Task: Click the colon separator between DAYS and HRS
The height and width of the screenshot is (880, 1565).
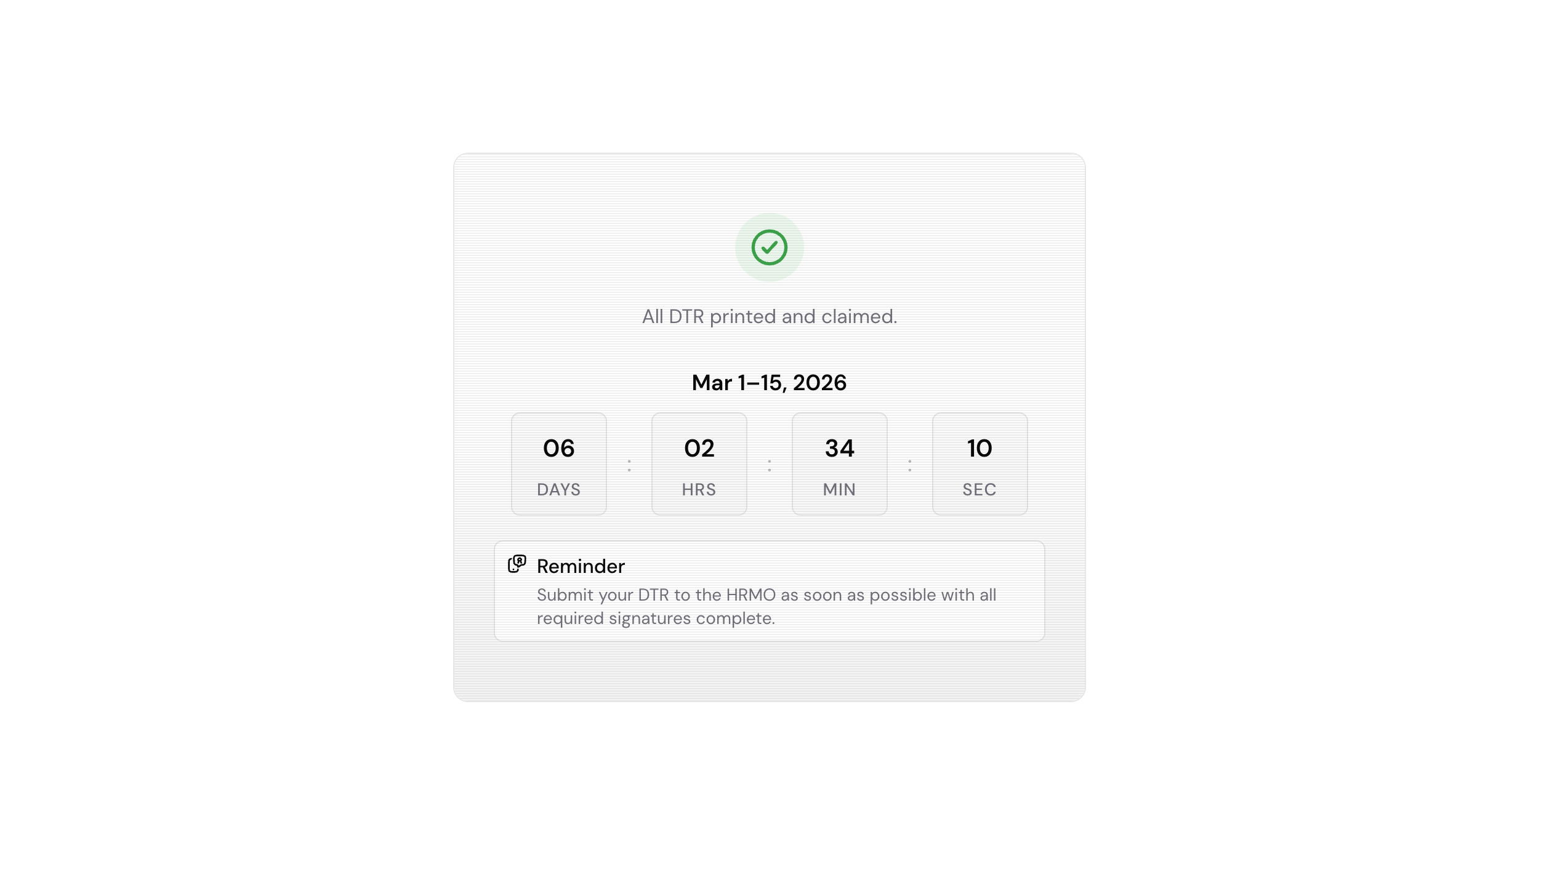Action: (x=629, y=466)
